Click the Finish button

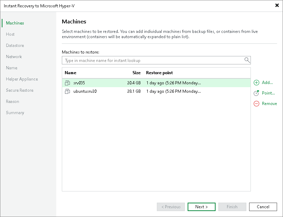pos(232,206)
